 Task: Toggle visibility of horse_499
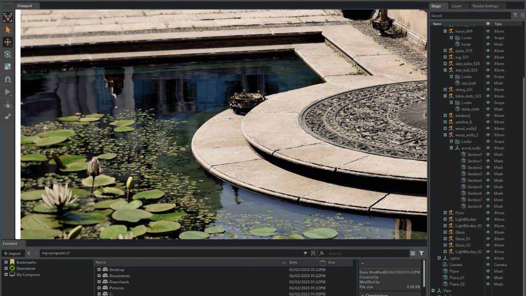[x=488, y=31]
